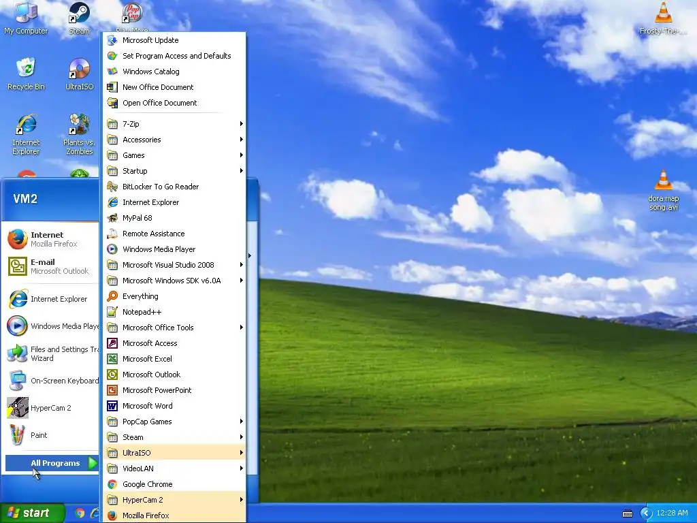This screenshot has width=697, height=523.
Task: Launch Notepad++ editor
Action: click(174, 312)
